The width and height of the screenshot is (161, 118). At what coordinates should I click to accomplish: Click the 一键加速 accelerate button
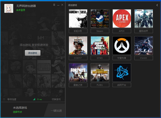pyautogui.click(x=56, y=111)
